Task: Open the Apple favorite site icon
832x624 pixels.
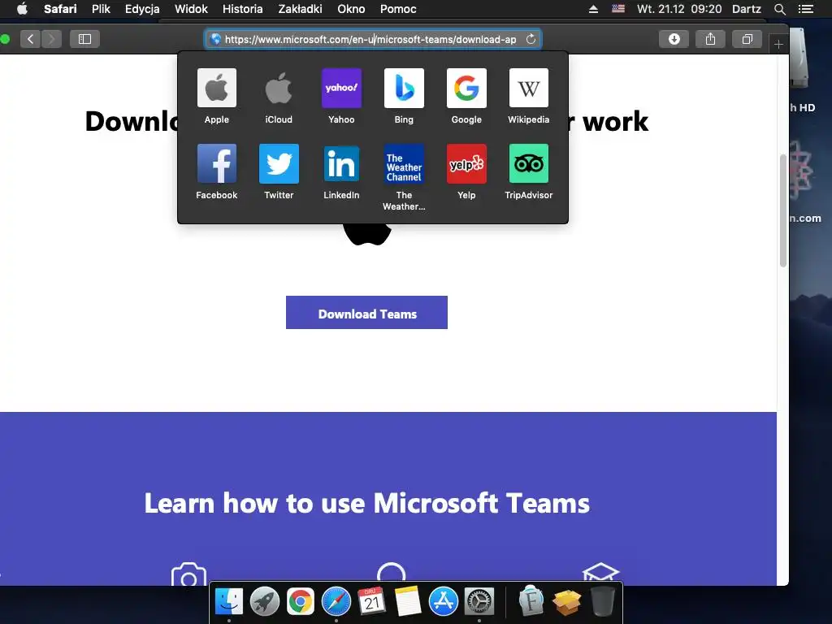Action: pyautogui.click(x=216, y=88)
